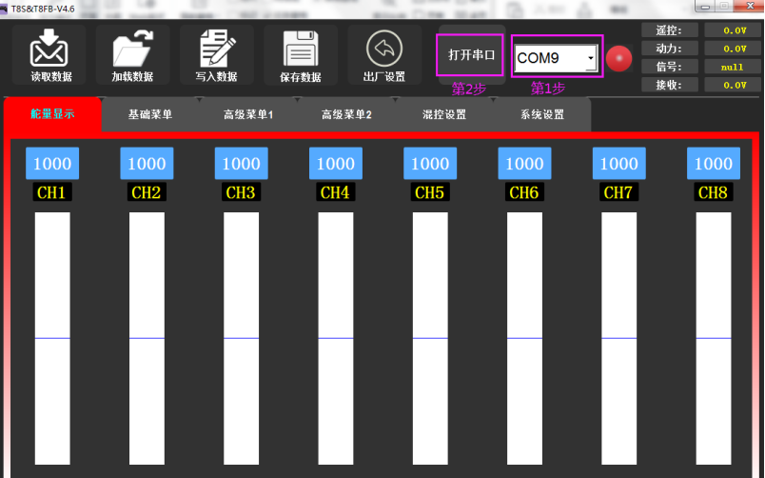765x478 pixels.
Task: Click the Load Data (加载数据) folder icon
Action: coord(132,49)
